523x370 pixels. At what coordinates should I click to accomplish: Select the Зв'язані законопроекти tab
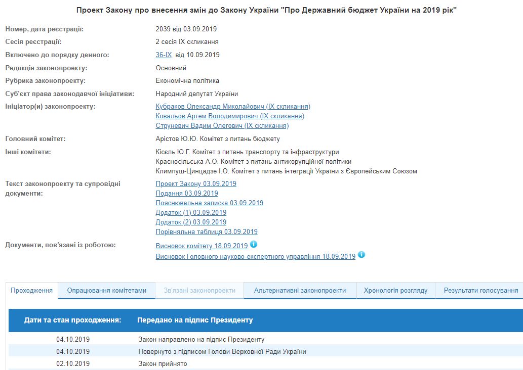point(199,291)
